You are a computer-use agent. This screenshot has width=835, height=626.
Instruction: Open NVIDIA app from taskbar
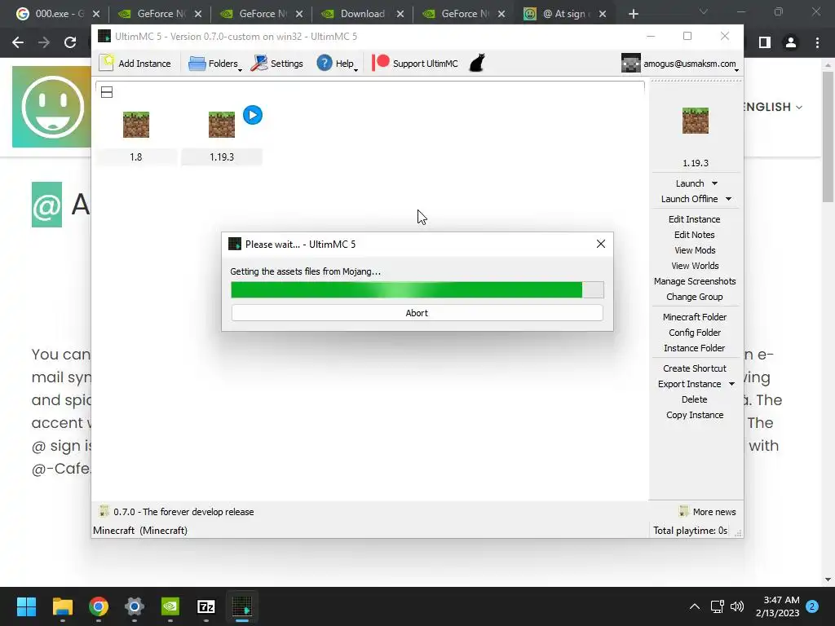pos(170,606)
